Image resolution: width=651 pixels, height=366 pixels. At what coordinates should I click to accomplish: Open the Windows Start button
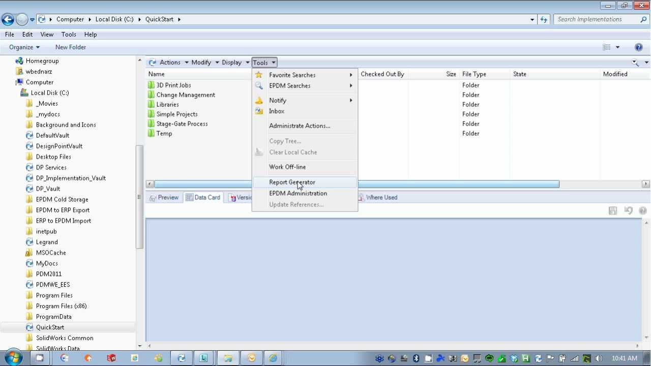[x=12, y=358]
